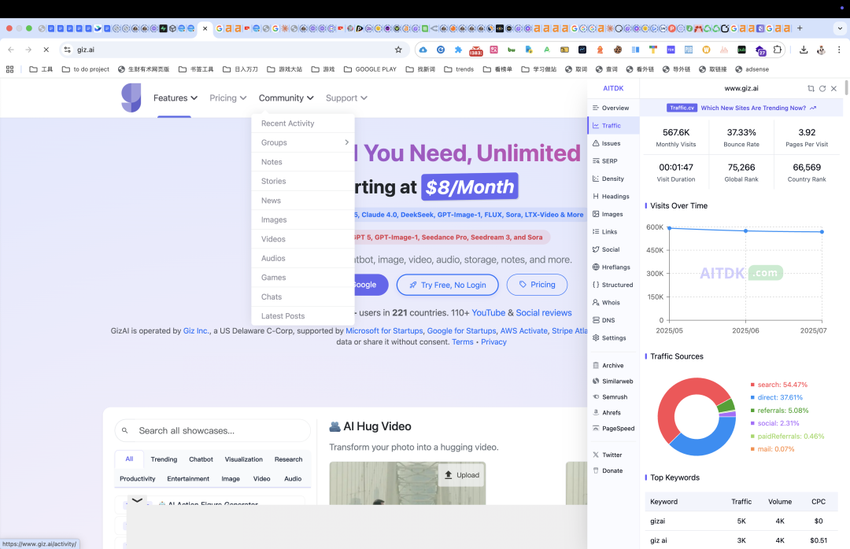Click the Upload button on hug video

click(462, 475)
